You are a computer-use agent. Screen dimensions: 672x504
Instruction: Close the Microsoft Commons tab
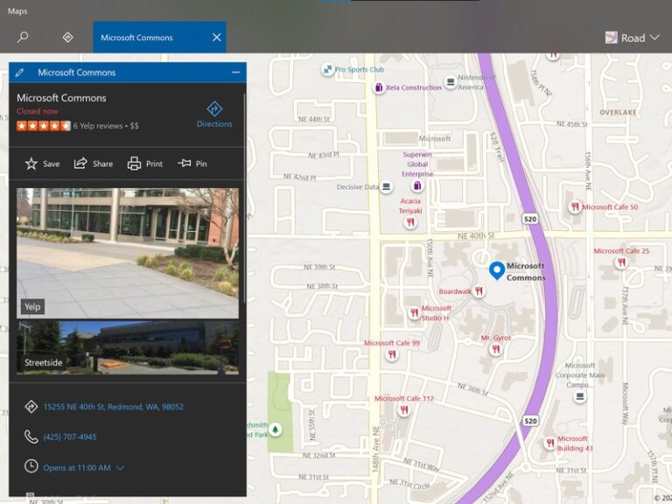click(x=216, y=38)
